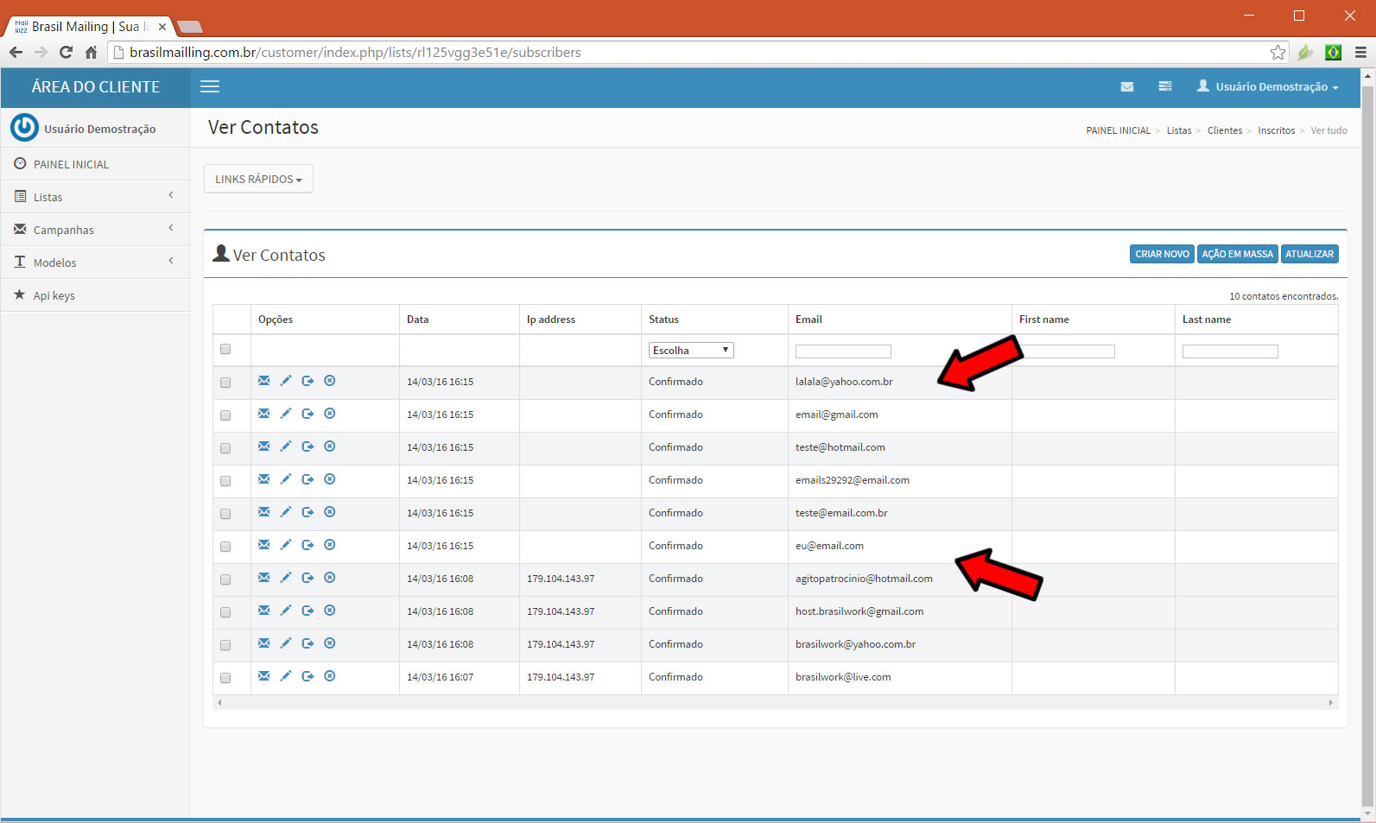Tick the select-all checkbox in filter row
This screenshot has width=1376, height=823.
pyautogui.click(x=225, y=349)
